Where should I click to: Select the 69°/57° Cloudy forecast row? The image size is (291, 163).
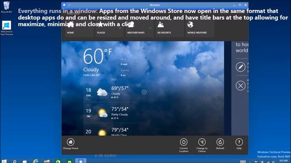click(110, 92)
